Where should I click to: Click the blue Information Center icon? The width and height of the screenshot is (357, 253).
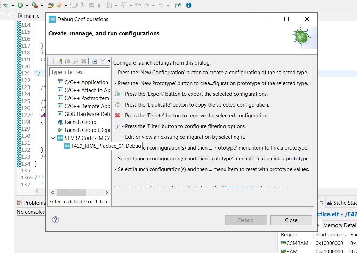[188, 5]
